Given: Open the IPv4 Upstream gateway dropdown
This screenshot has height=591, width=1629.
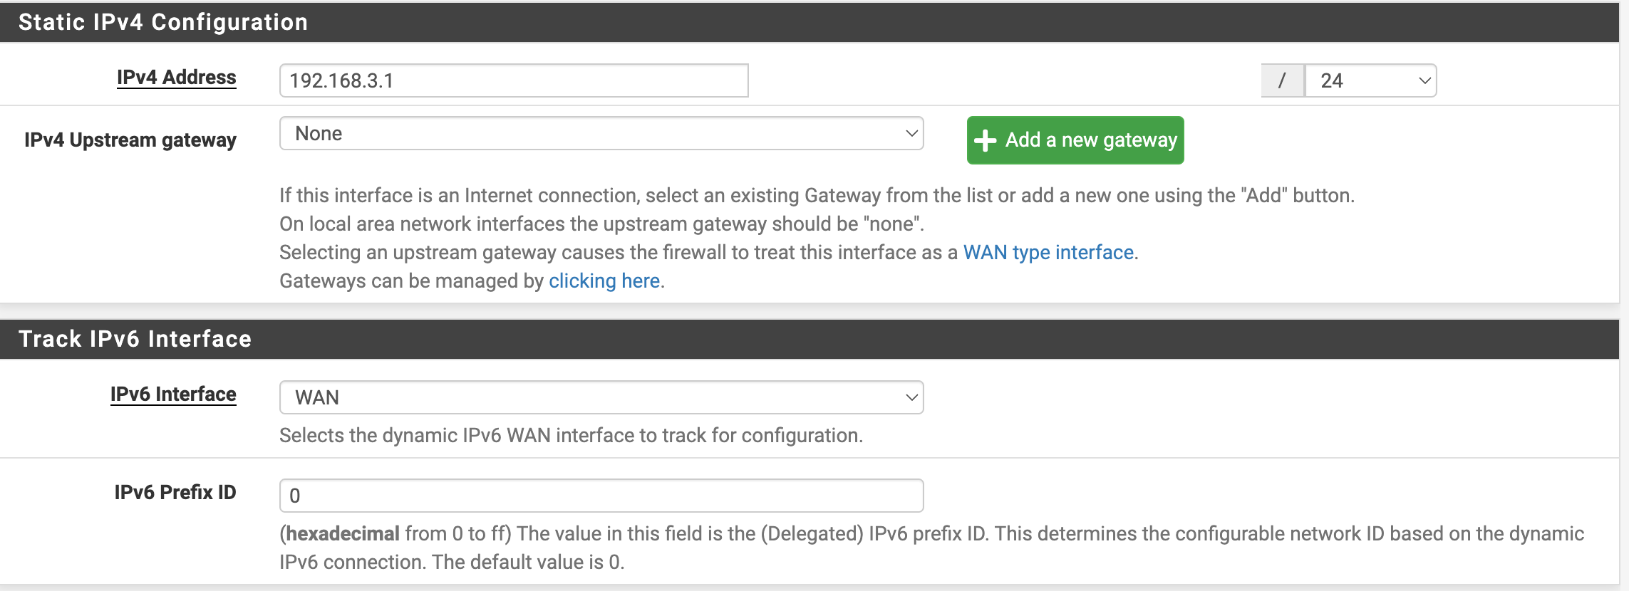Looking at the screenshot, I should (601, 133).
